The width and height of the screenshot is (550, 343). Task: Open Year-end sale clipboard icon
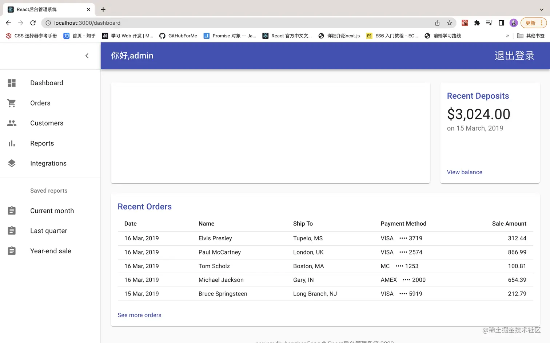point(12,251)
